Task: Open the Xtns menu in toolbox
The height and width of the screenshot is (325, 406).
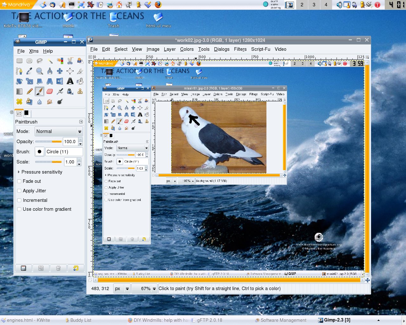Action: pos(34,51)
